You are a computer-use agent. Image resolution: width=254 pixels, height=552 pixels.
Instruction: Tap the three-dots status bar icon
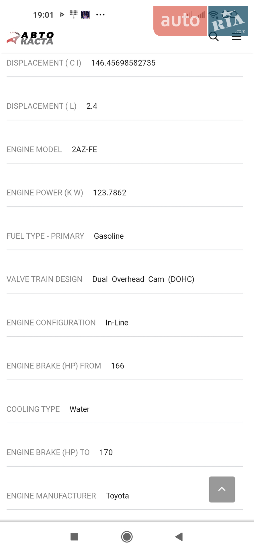[x=100, y=15]
